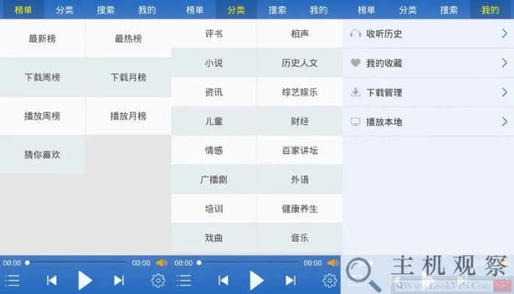Viewport: 514px width, 294px height.
Task: Switch to 分类 tab from the 榜单 screen
Action: (65, 10)
